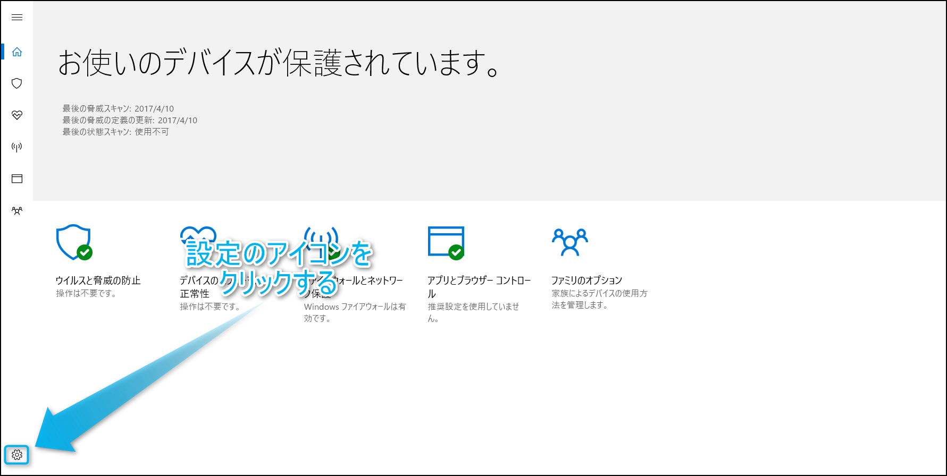Click the large shield tile icon

tap(73, 242)
